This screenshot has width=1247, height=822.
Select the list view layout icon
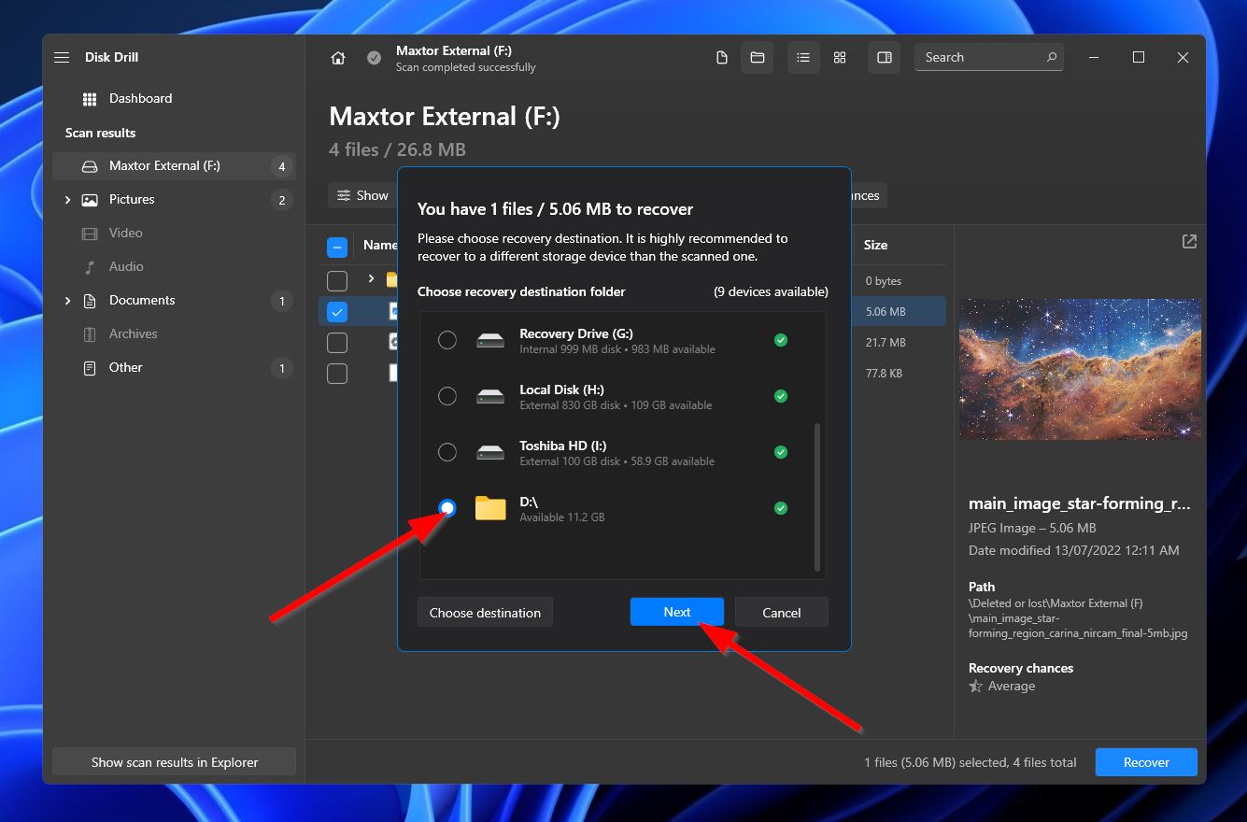[x=802, y=58]
